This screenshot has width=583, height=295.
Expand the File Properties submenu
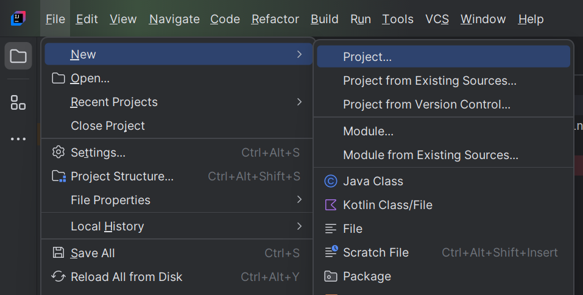[110, 200]
